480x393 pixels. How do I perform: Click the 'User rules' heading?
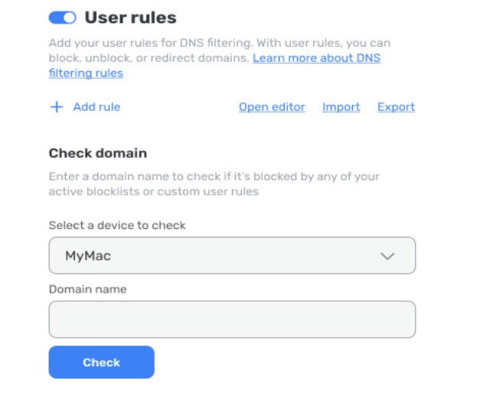point(130,17)
